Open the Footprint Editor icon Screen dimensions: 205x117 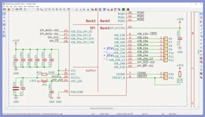100,10
